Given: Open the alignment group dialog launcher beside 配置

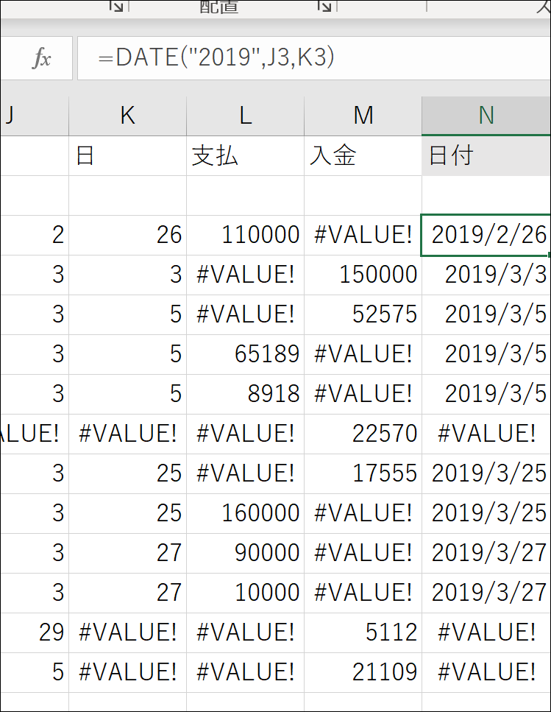Looking at the screenshot, I should [324, 5].
